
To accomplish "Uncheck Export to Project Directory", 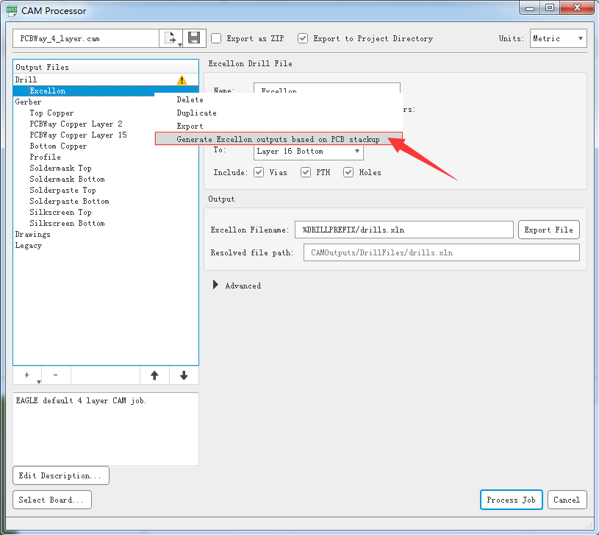I will pos(303,38).
